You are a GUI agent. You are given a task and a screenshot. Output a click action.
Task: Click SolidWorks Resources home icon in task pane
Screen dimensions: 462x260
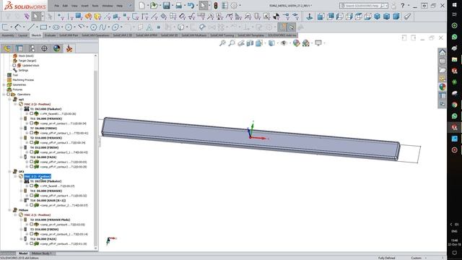(443, 53)
